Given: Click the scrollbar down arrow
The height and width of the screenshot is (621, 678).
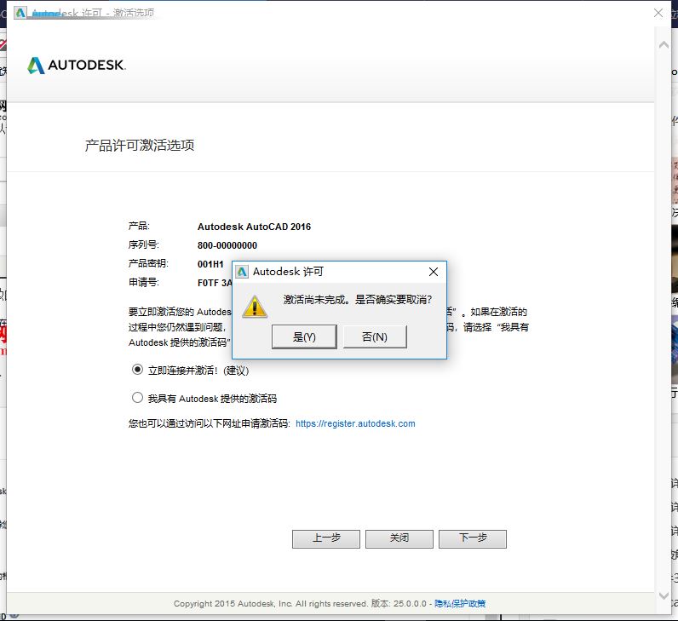Looking at the screenshot, I should pos(664,595).
